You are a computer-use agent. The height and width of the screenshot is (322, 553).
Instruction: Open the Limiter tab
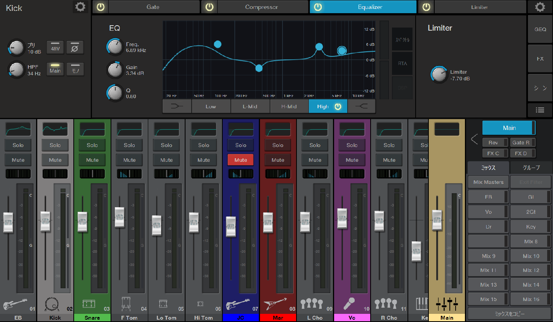pos(480,7)
